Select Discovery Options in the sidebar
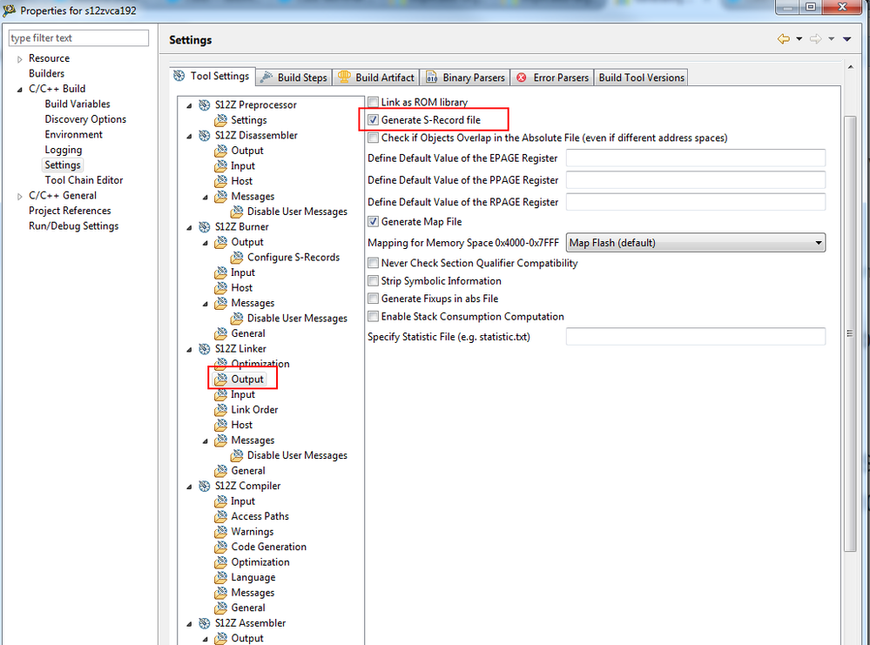 [x=85, y=119]
